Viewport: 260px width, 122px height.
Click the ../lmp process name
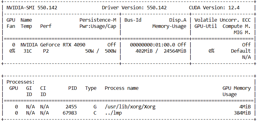[x=113, y=113]
